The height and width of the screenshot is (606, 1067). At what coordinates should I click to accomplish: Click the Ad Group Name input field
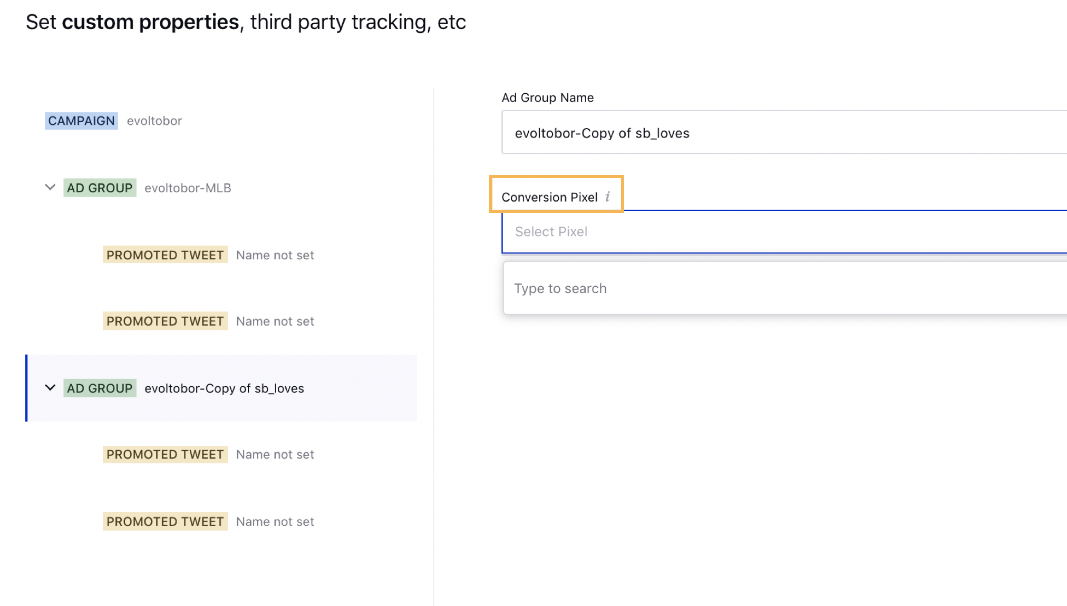784,133
